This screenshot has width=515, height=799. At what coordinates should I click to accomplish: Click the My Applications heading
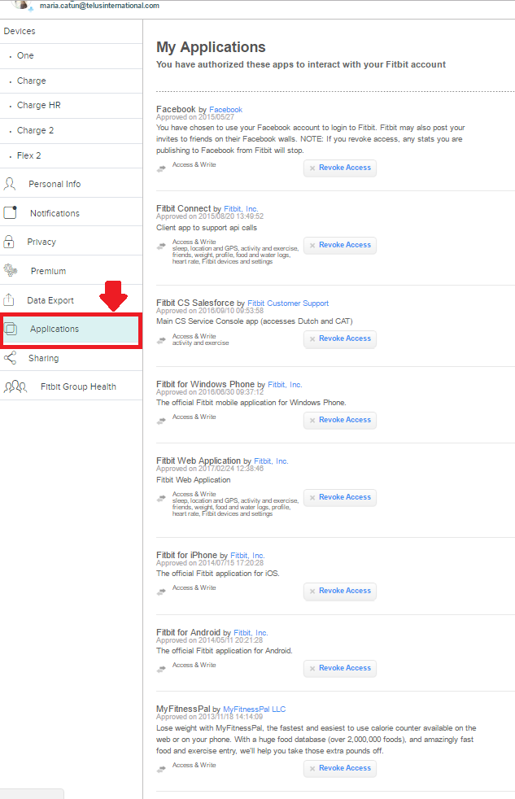point(211,47)
